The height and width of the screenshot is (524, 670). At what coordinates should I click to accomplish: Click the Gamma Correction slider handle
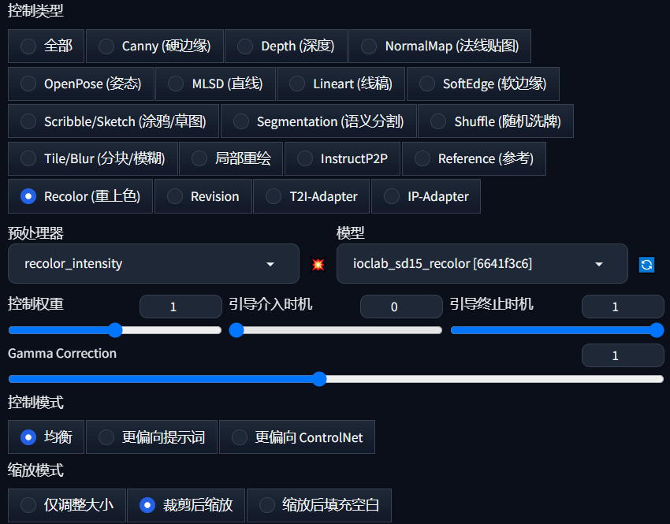pyautogui.click(x=319, y=379)
